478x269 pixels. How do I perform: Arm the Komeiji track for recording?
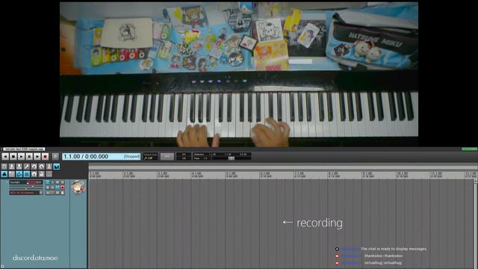tap(63, 188)
